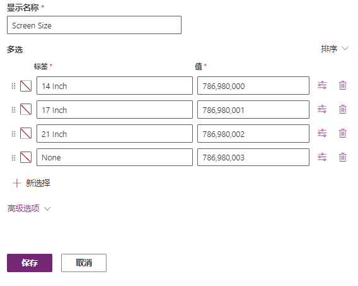Click the 保存 save button

click(x=30, y=263)
